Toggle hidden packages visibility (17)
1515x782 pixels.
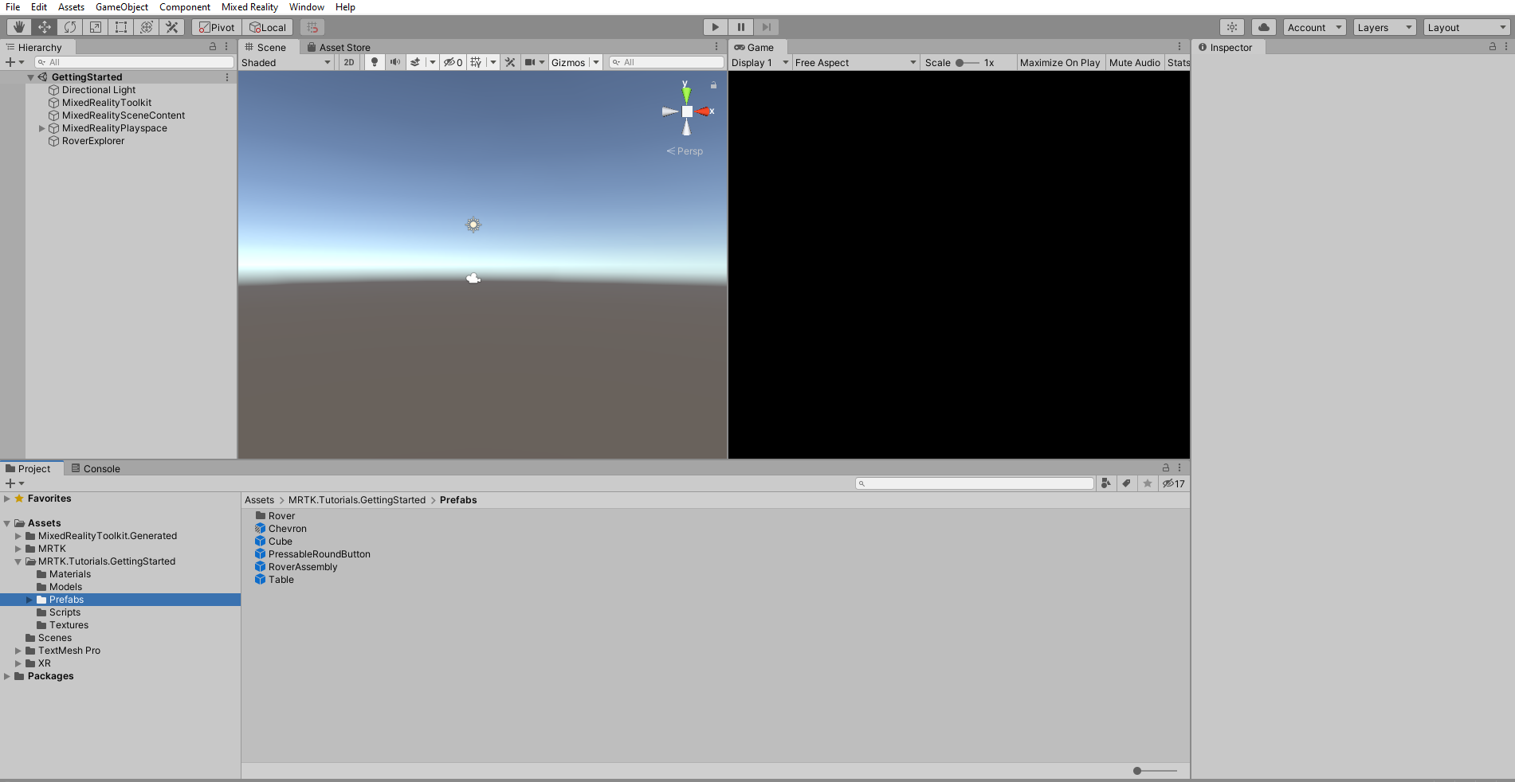click(1173, 483)
